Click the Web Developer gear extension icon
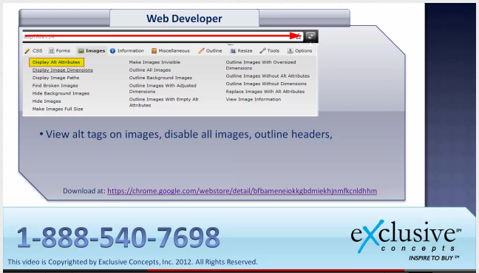This screenshot has height=273, width=479. (x=310, y=36)
